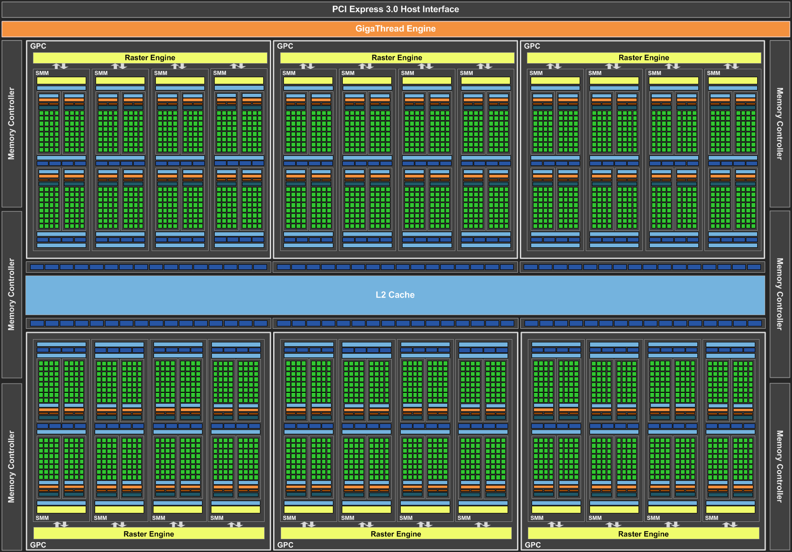Click Raster Engine in the top-center GPC
792x552 pixels.
click(x=397, y=57)
